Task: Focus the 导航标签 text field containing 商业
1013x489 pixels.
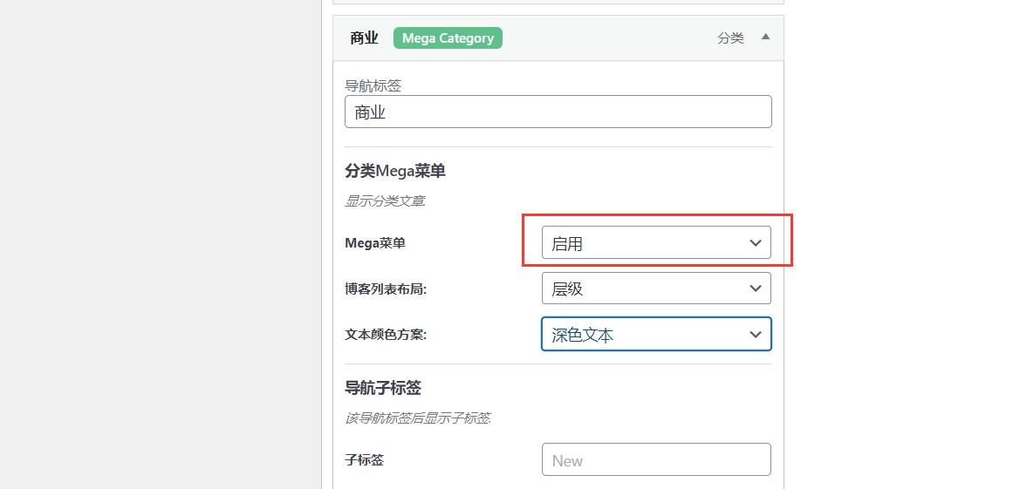Action: pyautogui.click(x=558, y=112)
